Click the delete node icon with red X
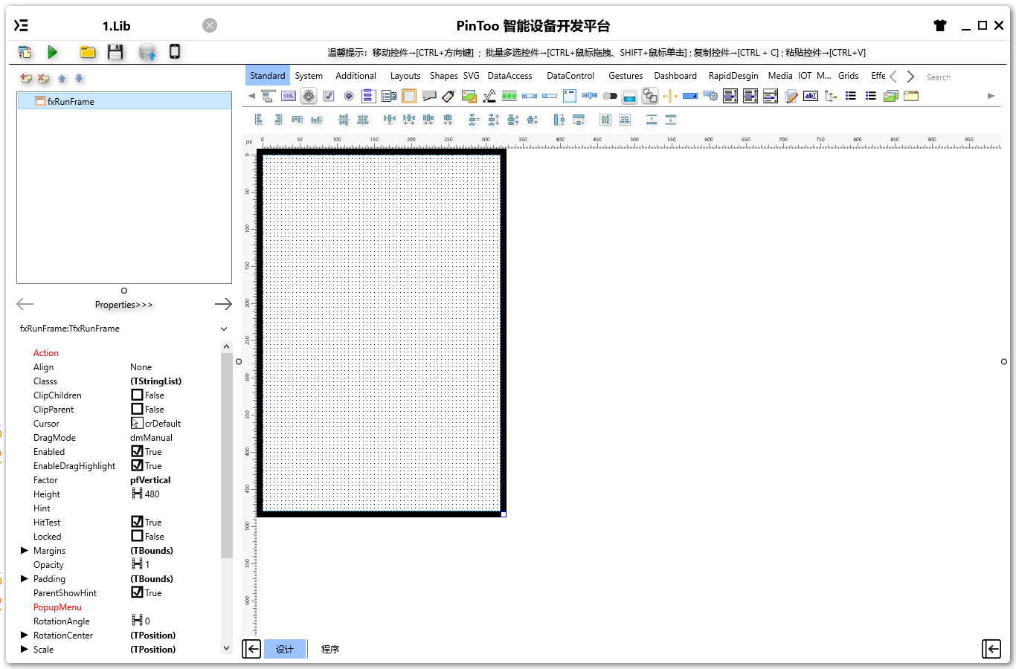The image size is (1016, 669). 44,78
